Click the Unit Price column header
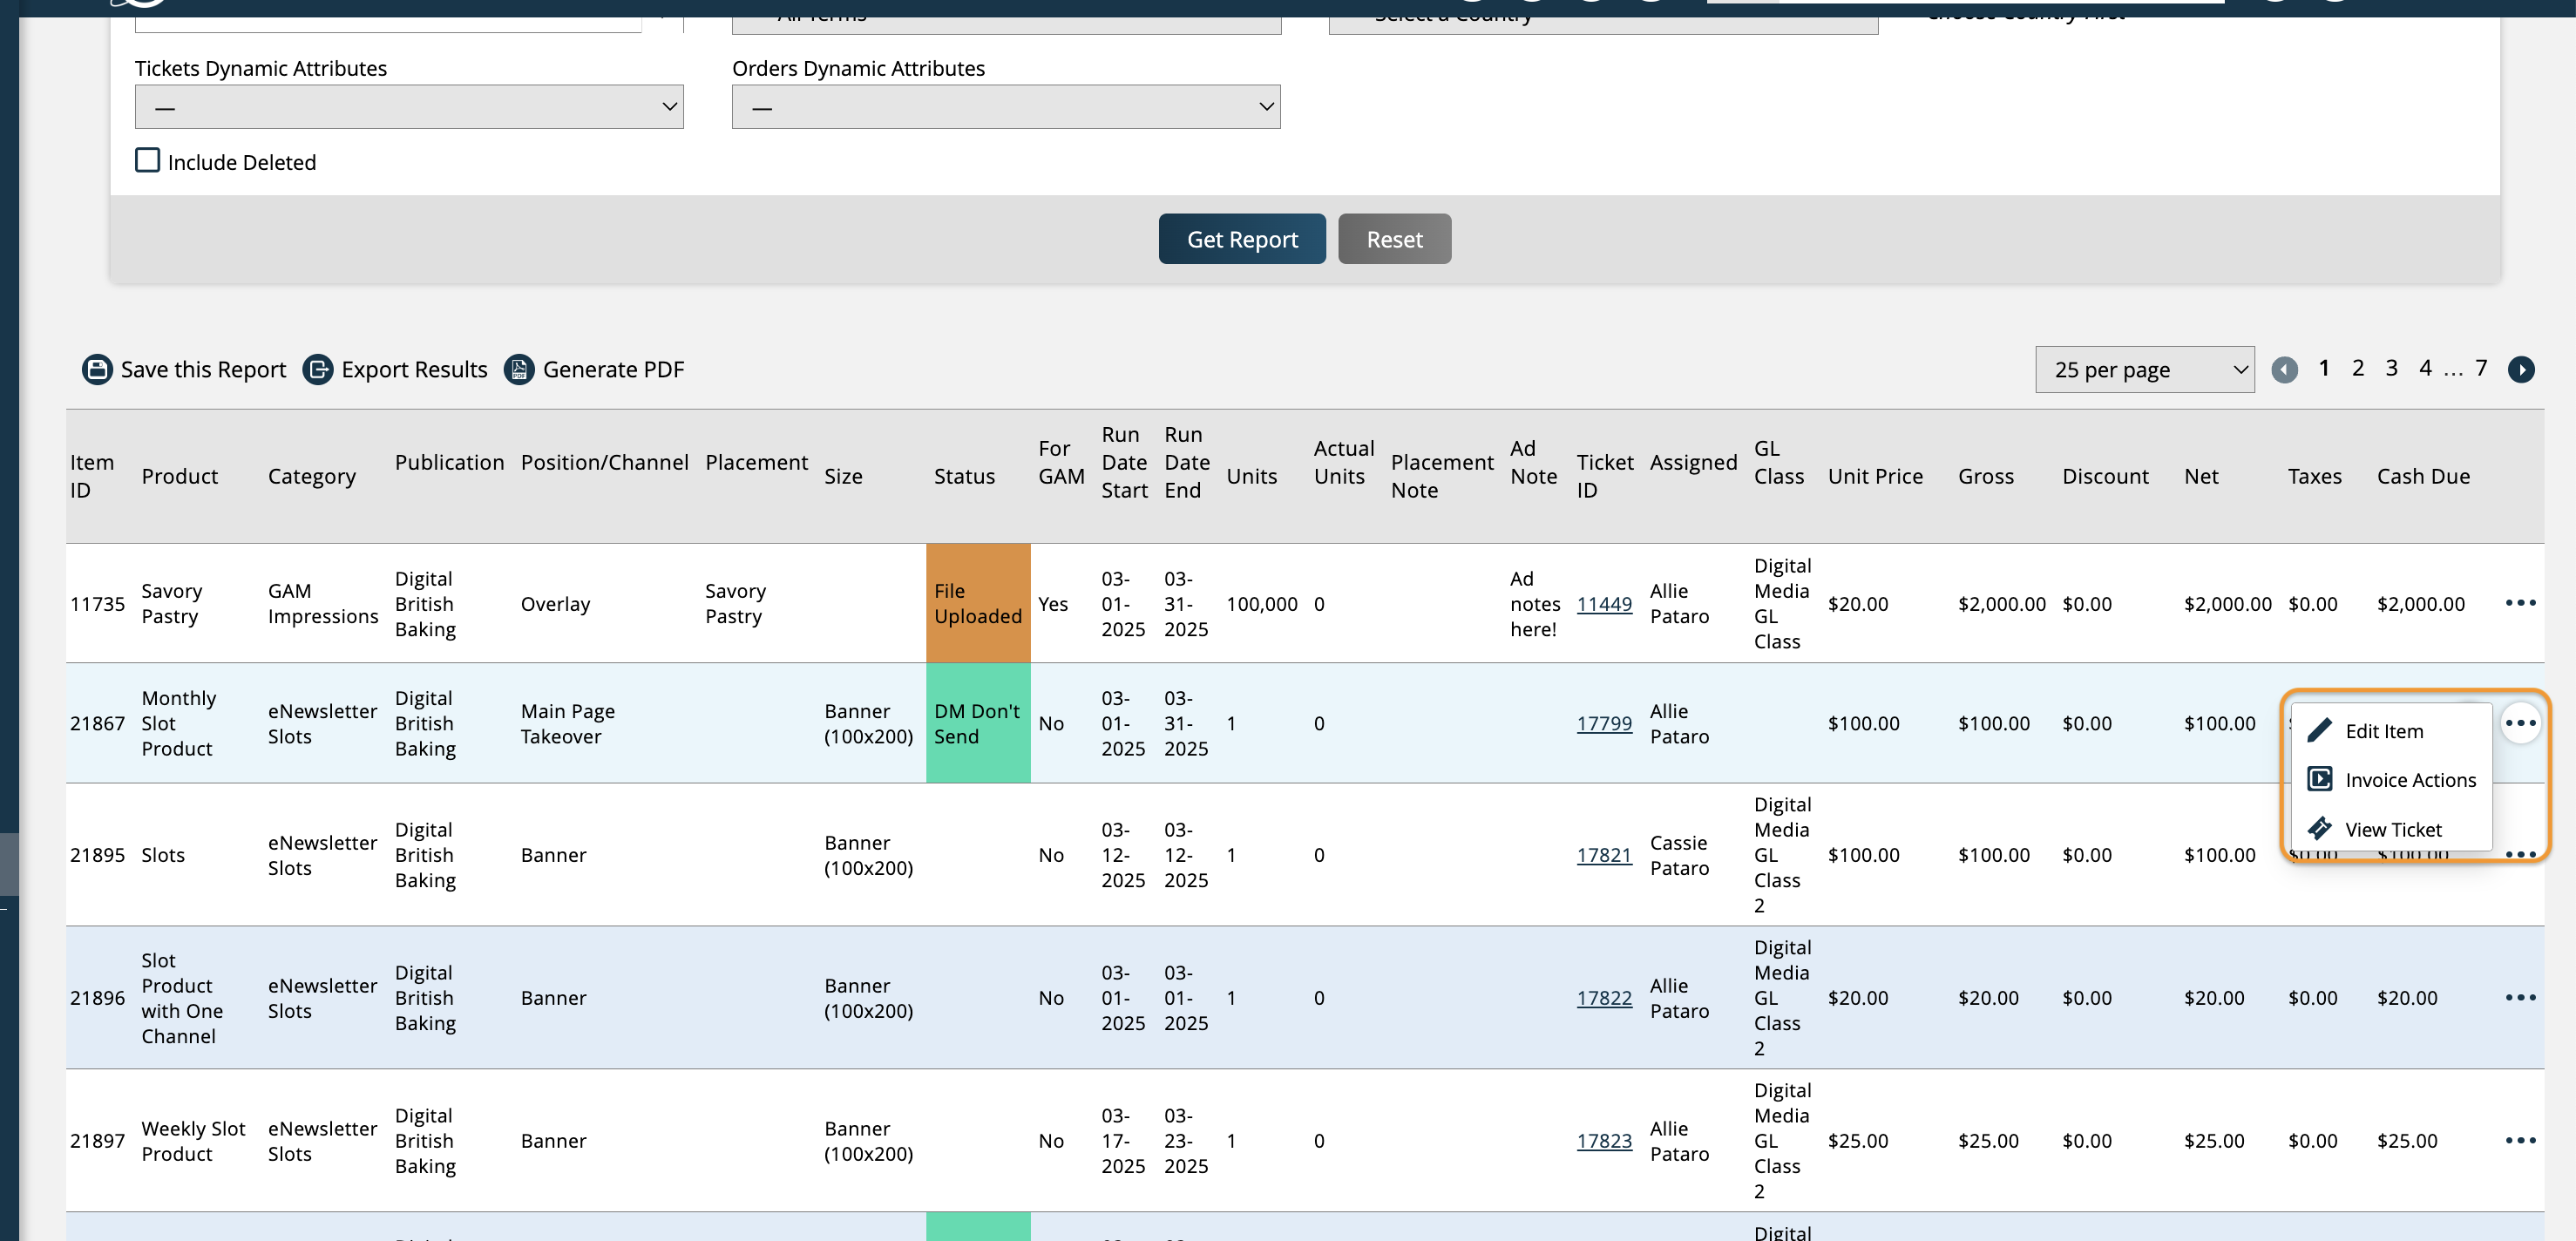Viewport: 2576px width, 1241px height. point(1875,476)
